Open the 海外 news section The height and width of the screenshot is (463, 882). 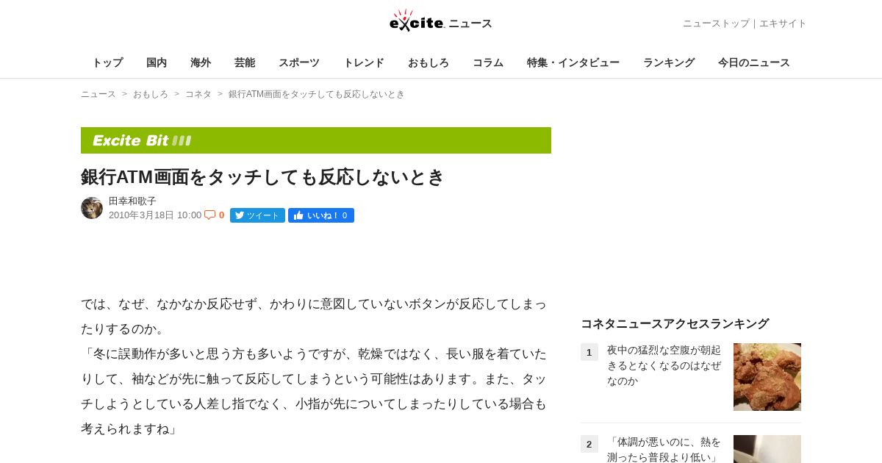coord(201,62)
